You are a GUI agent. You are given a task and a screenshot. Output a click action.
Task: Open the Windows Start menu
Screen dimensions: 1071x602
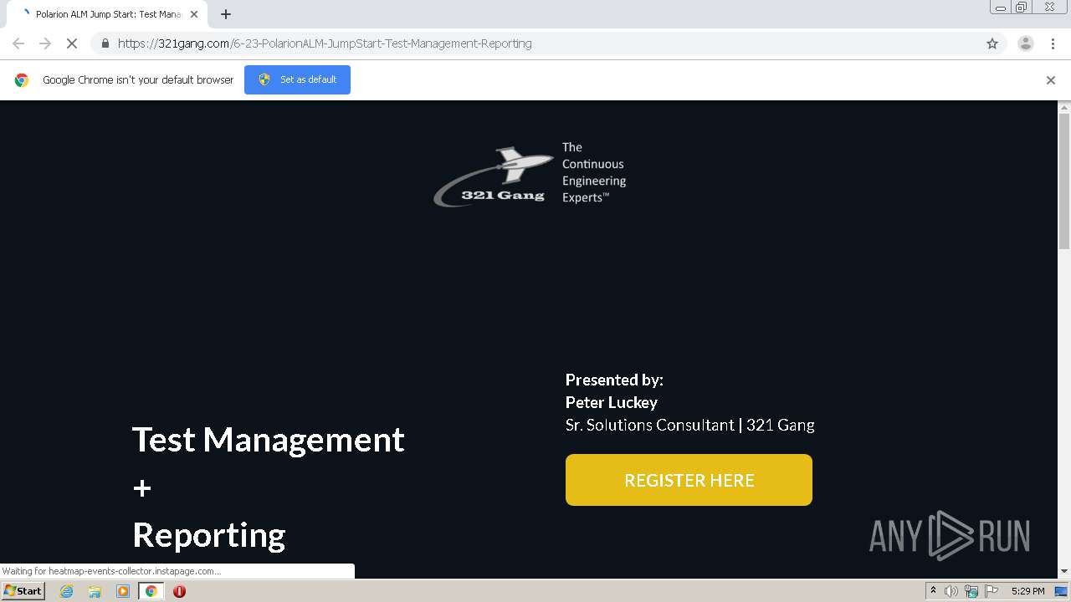pyautogui.click(x=23, y=591)
